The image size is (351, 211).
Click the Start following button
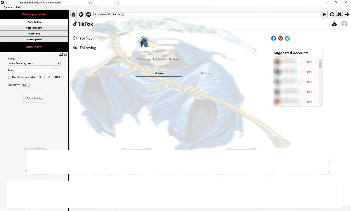click(x=34, y=98)
